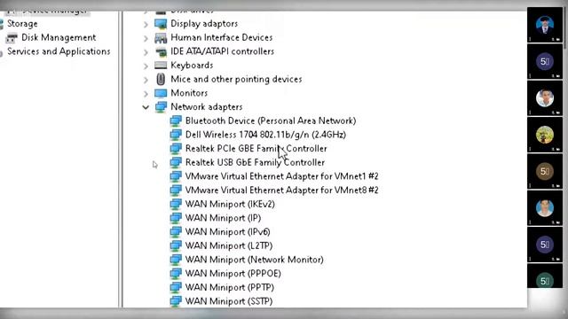Select WAN Miniport (L2TP) entry
The image size is (568, 319).
click(x=229, y=245)
